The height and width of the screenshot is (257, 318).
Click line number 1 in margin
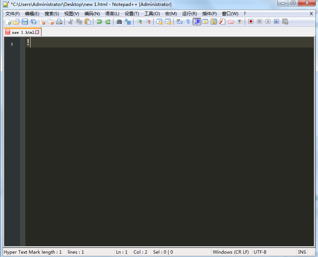click(12, 44)
